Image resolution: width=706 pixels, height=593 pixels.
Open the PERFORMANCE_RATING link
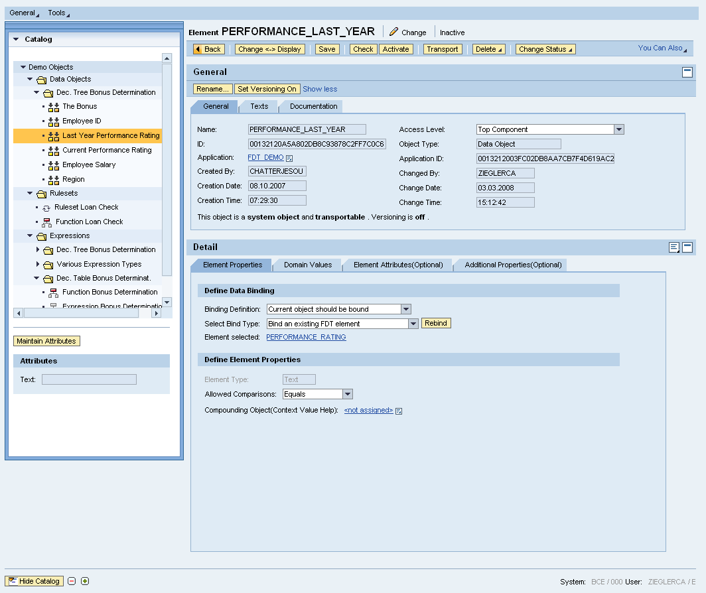306,337
